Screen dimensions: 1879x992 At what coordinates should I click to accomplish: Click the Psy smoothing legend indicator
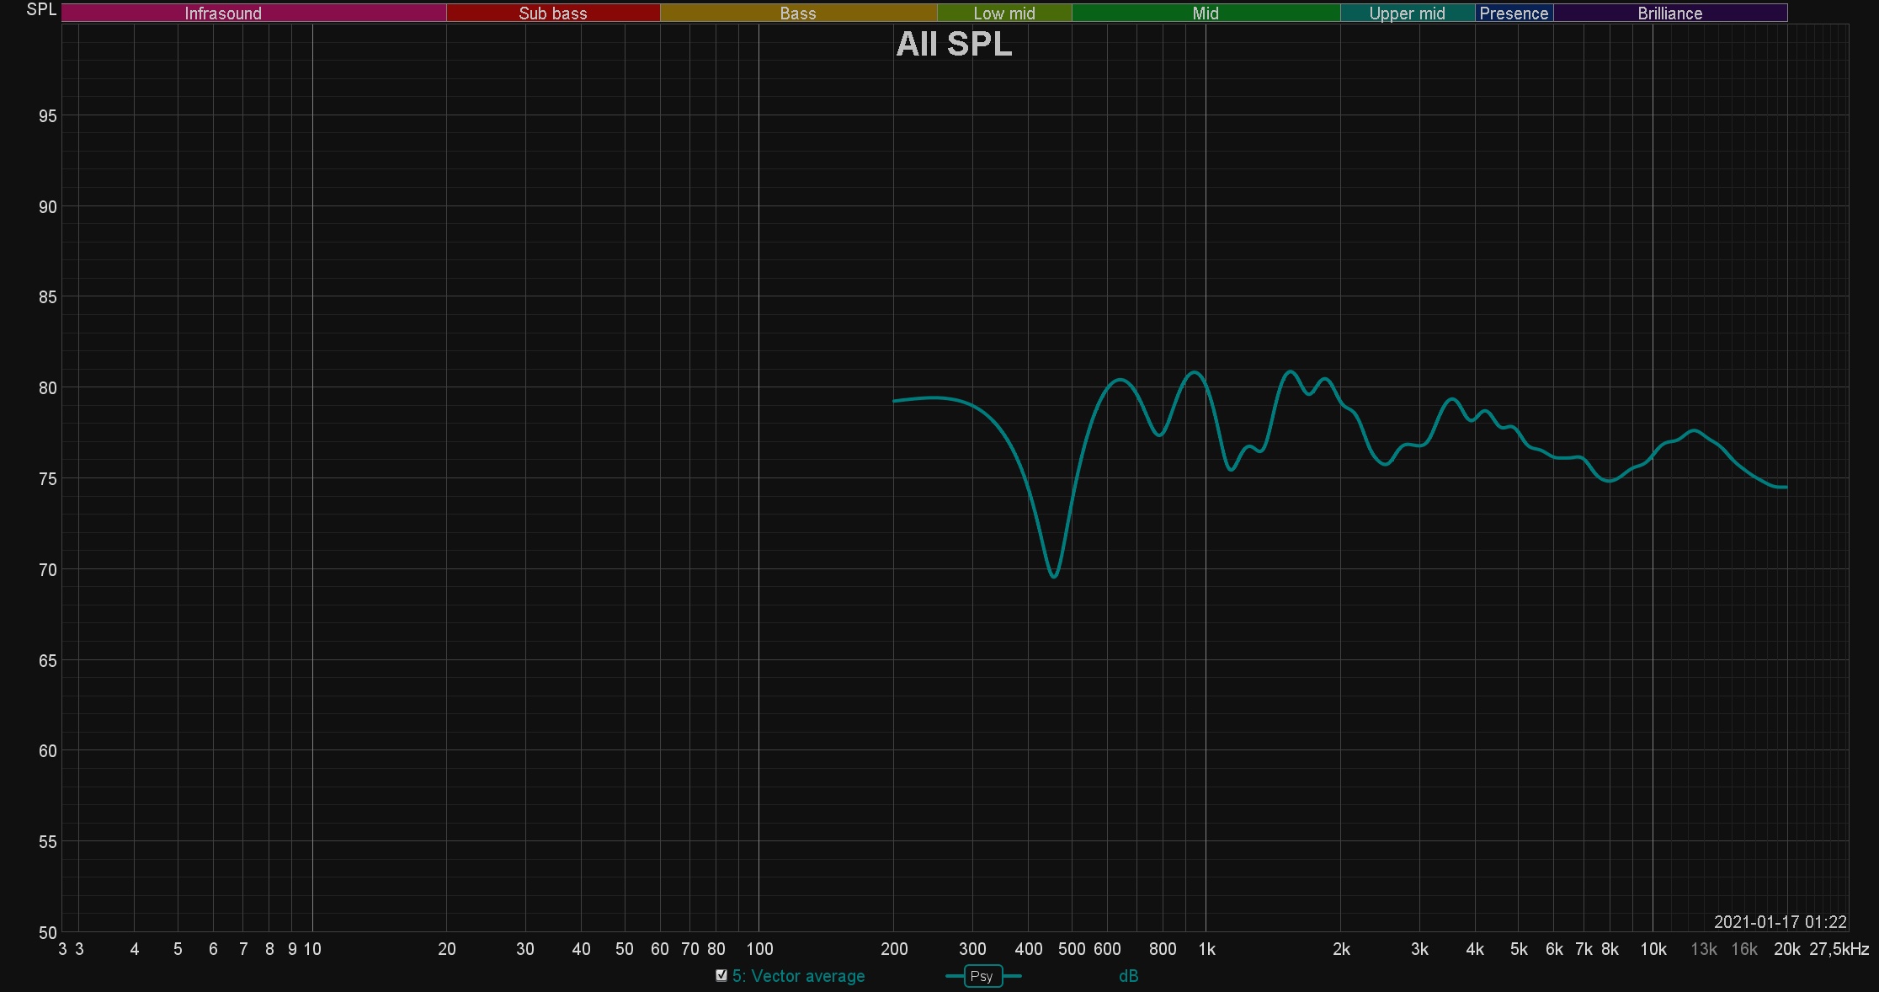(982, 976)
